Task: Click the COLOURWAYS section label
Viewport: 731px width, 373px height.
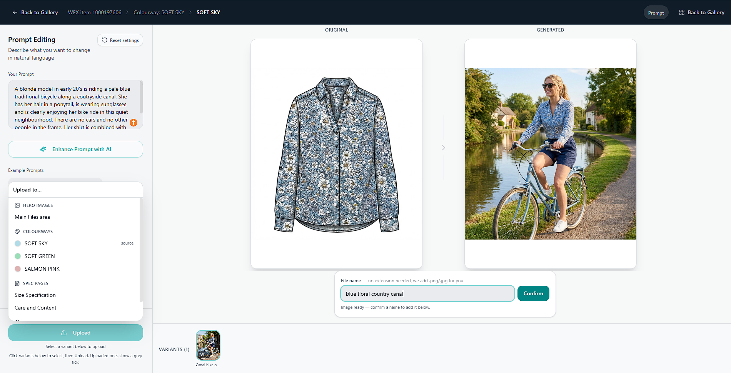Action: point(38,231)
